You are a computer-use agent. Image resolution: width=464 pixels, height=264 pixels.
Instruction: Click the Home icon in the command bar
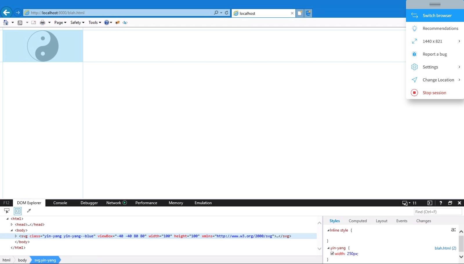(6, 22)
